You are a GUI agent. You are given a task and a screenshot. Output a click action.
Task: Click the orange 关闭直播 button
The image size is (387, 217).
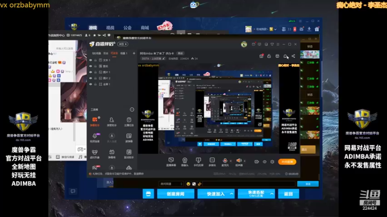point(287,162)
